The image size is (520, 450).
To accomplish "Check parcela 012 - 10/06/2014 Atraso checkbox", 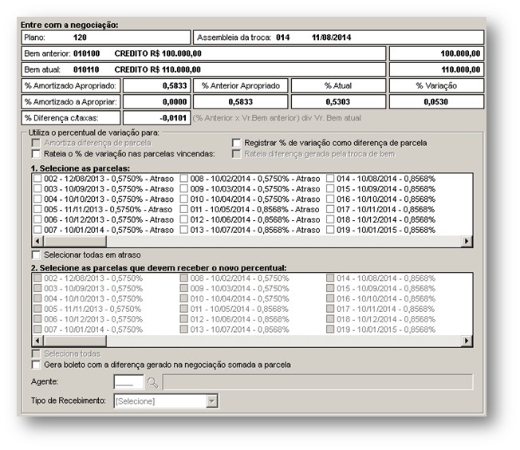I will (184, 219).
